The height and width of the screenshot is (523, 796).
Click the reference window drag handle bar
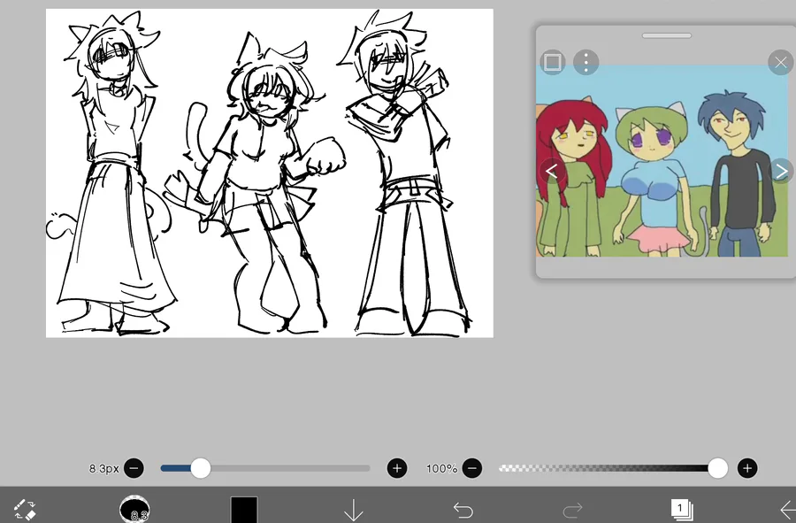pos(667,35)
